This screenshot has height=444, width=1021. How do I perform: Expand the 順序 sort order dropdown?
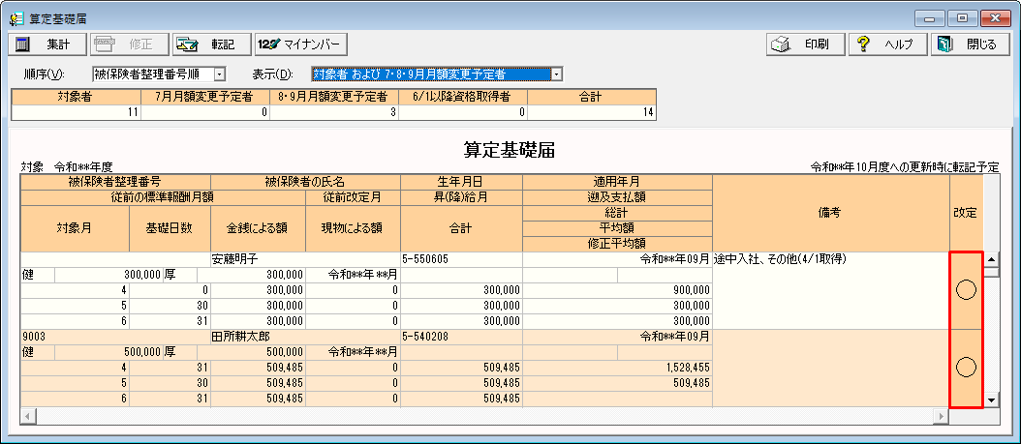coord(219,74)
